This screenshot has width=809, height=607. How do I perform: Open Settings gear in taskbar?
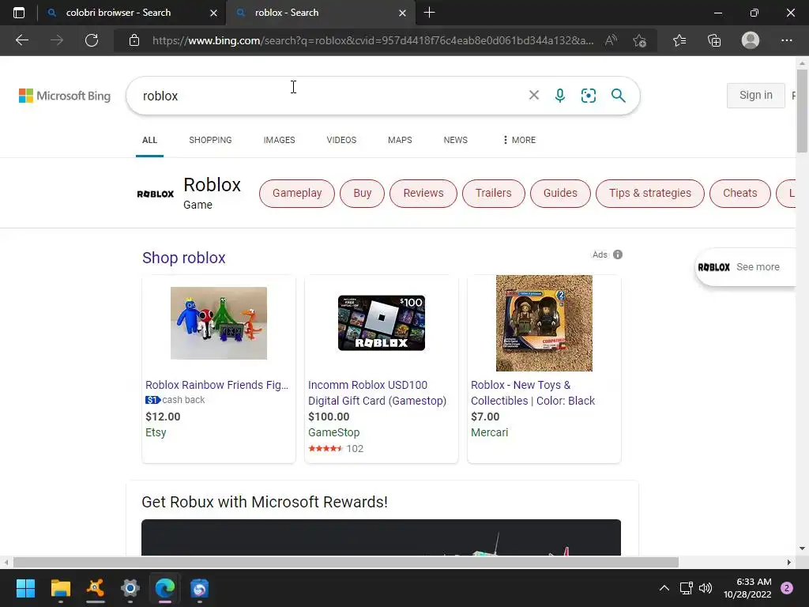(x=130, y=588)
